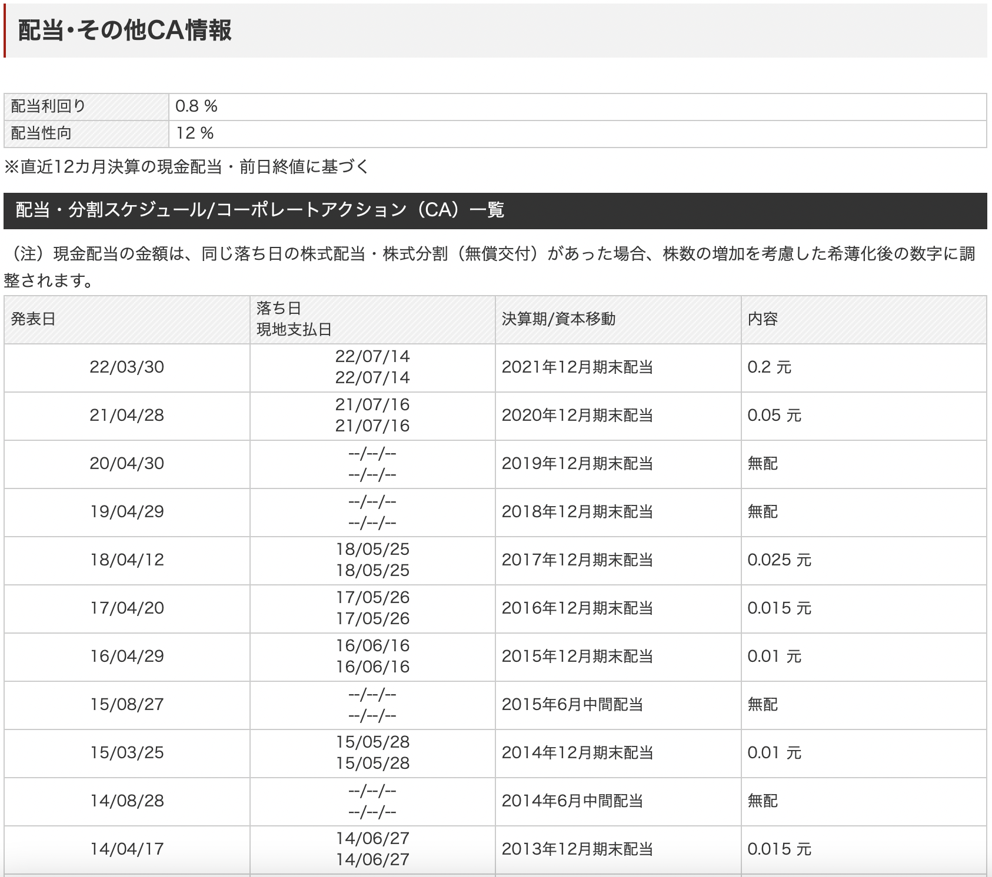
Task: Select announcement date 14/04/17
Action: click(127, 849)
